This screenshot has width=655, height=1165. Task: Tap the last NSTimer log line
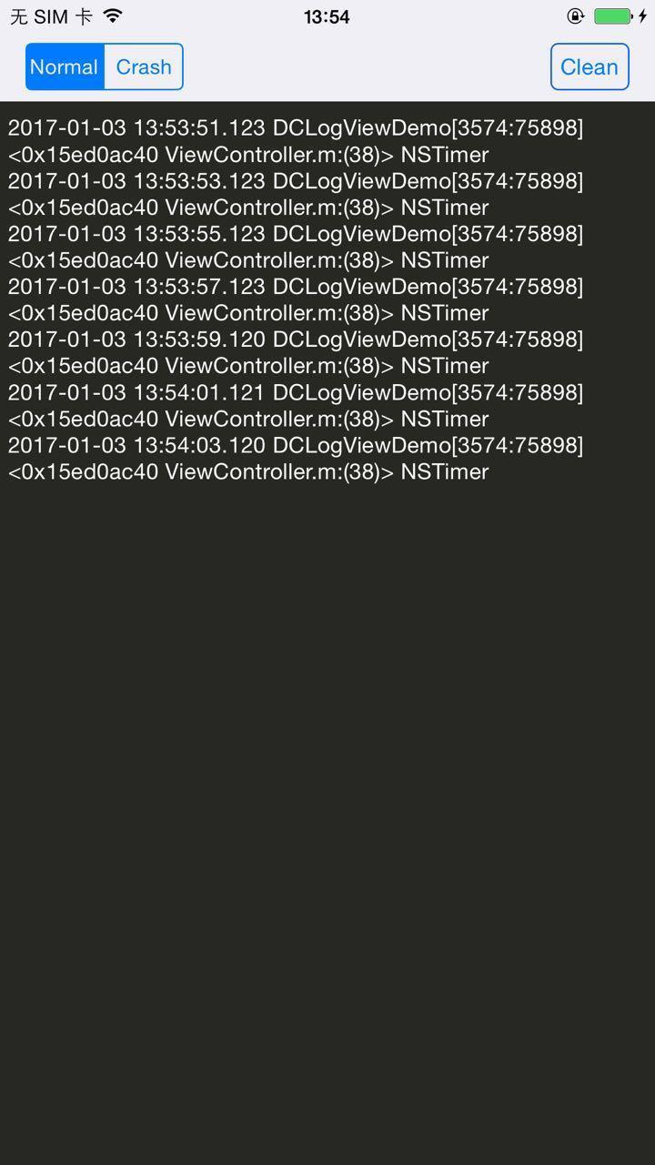click(248, 471)
